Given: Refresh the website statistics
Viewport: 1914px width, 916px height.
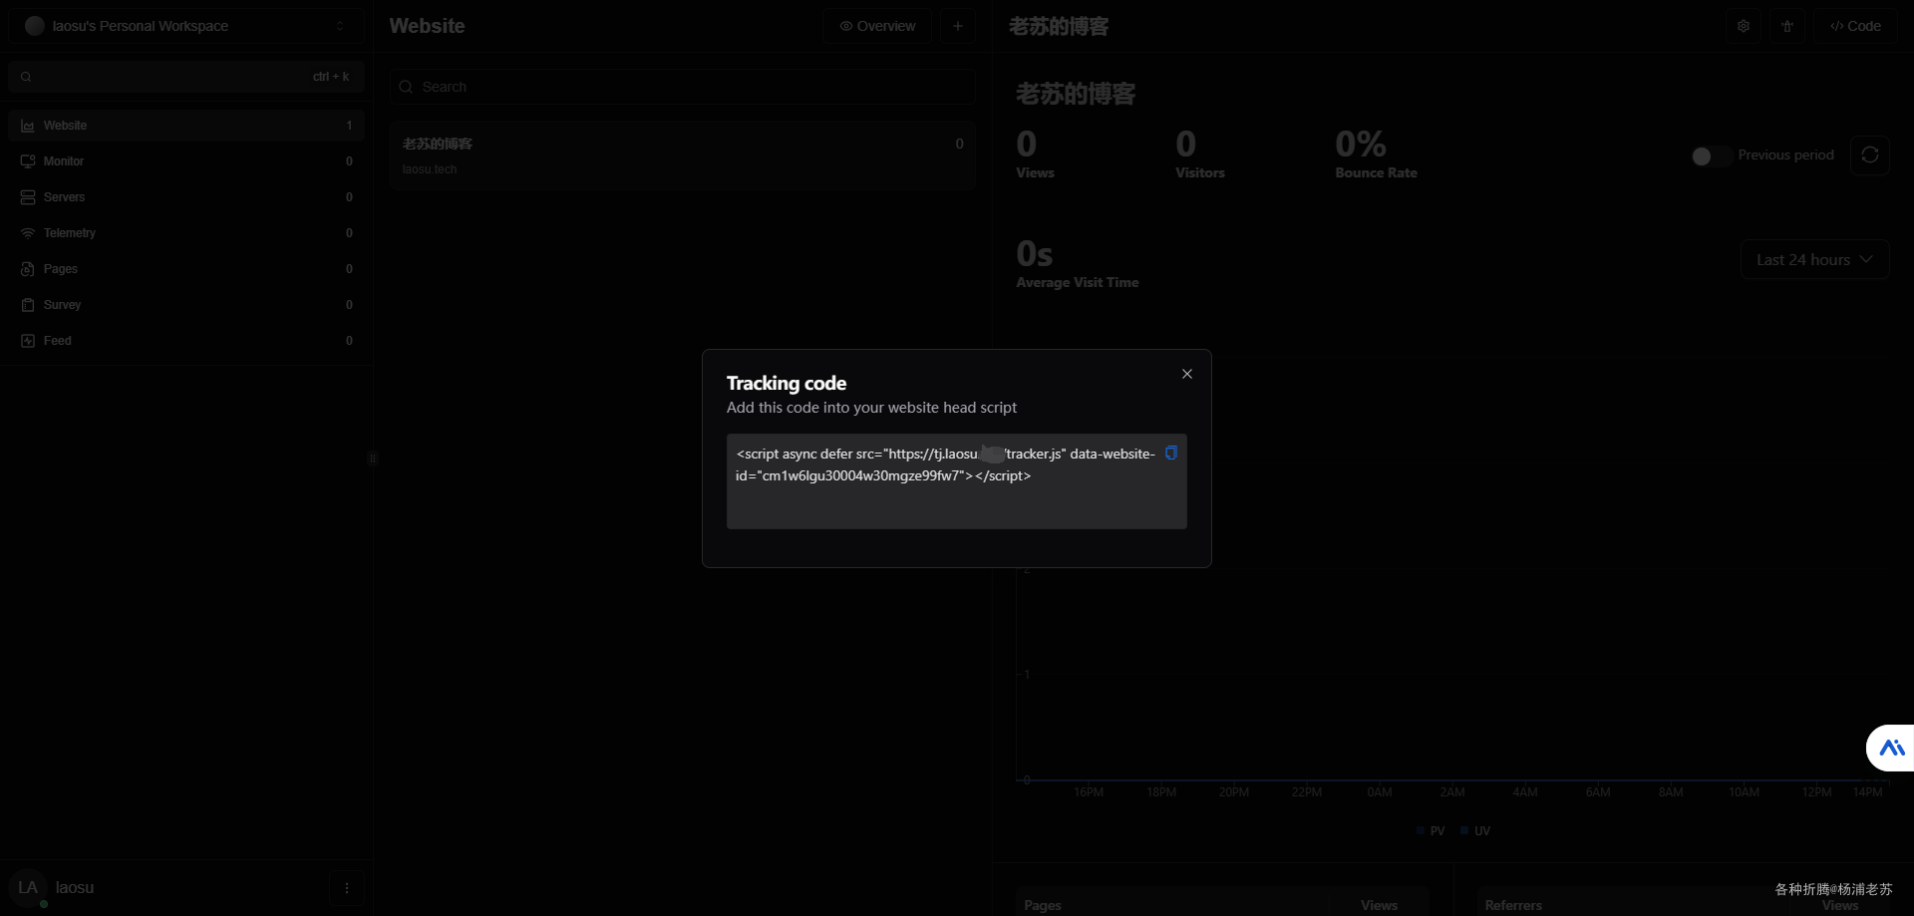Looking at the screenshot, I should [x=1870, y=155].
